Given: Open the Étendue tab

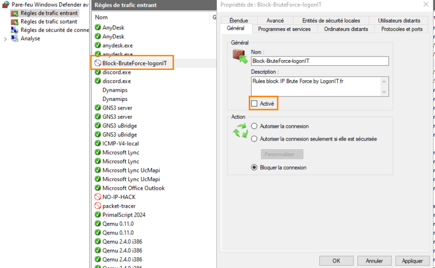Looking at the screenshot, I should point(238,21).
